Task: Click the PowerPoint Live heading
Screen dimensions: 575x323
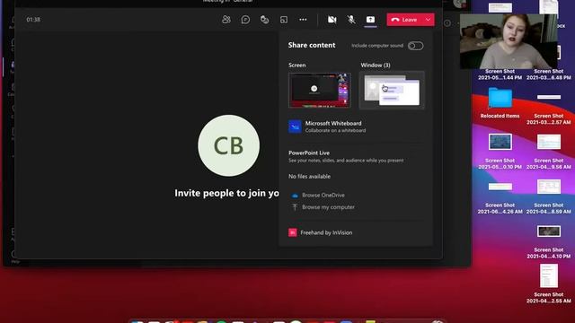Action: click(309, 153)
